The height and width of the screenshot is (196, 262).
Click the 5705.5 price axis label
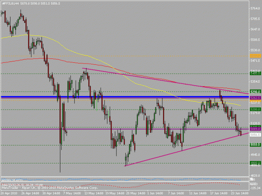coord(255,19)
